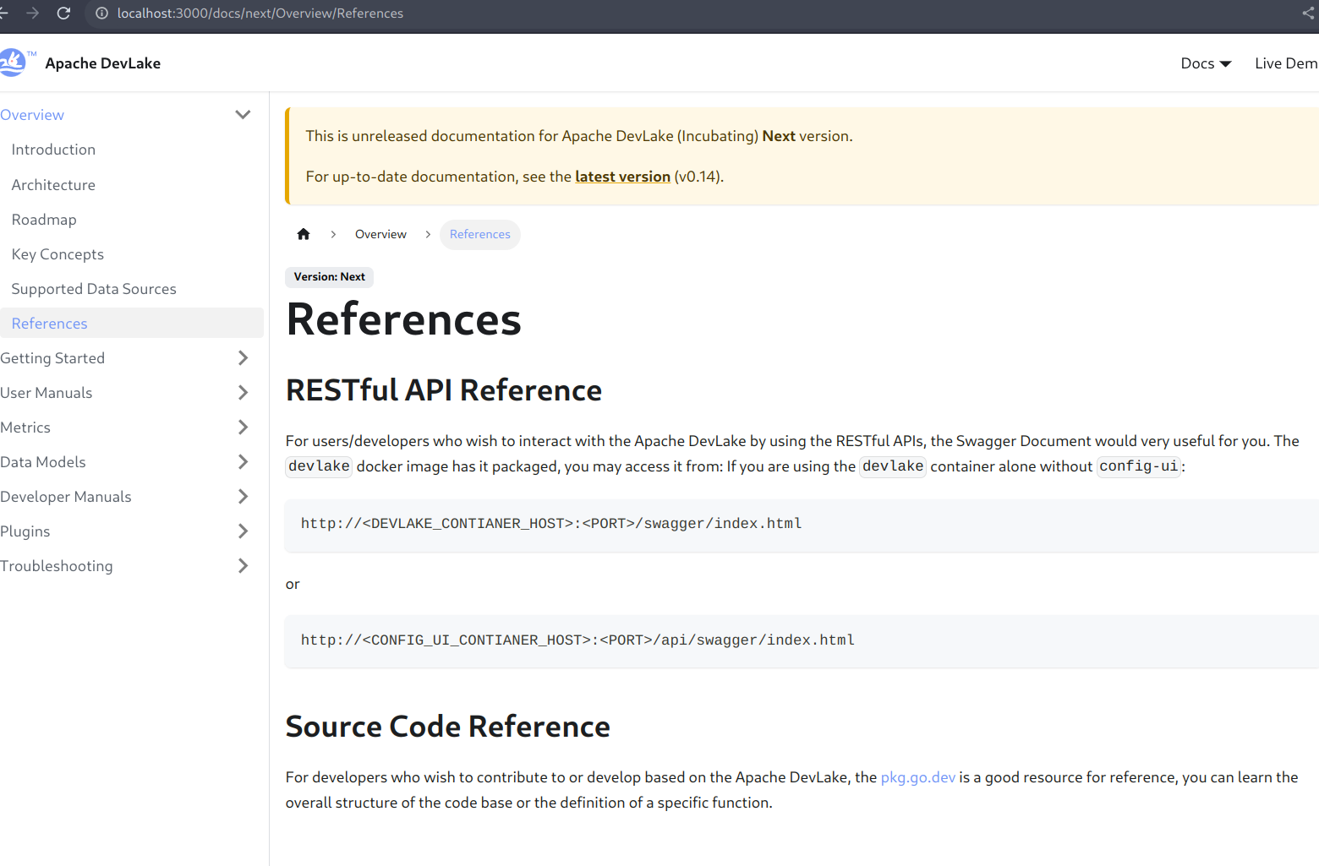
Task: Collapse the Overview sidebar category
Action: tap(243, 115)
